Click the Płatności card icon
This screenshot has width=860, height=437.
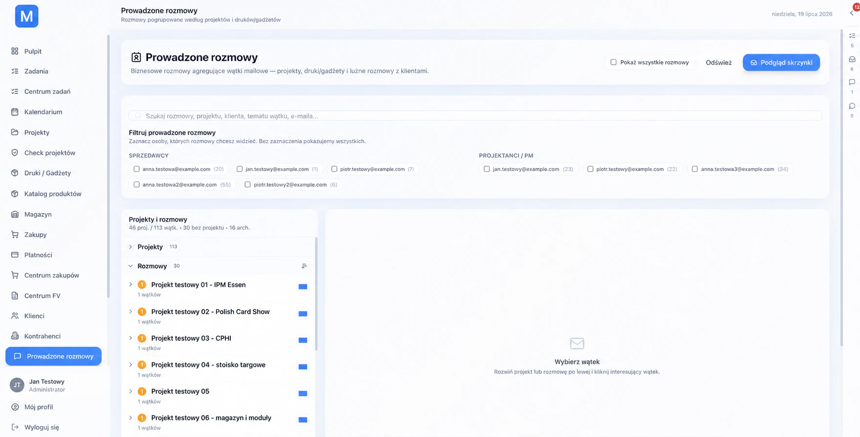click(15, 255)
